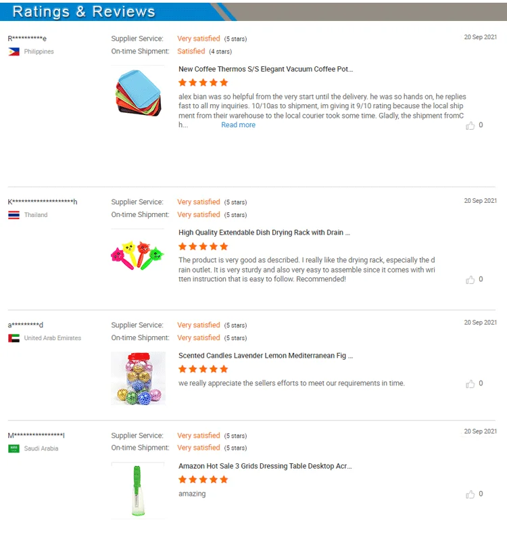Open High Quality Extendable Dish Drying Rack title

[264, 233]
